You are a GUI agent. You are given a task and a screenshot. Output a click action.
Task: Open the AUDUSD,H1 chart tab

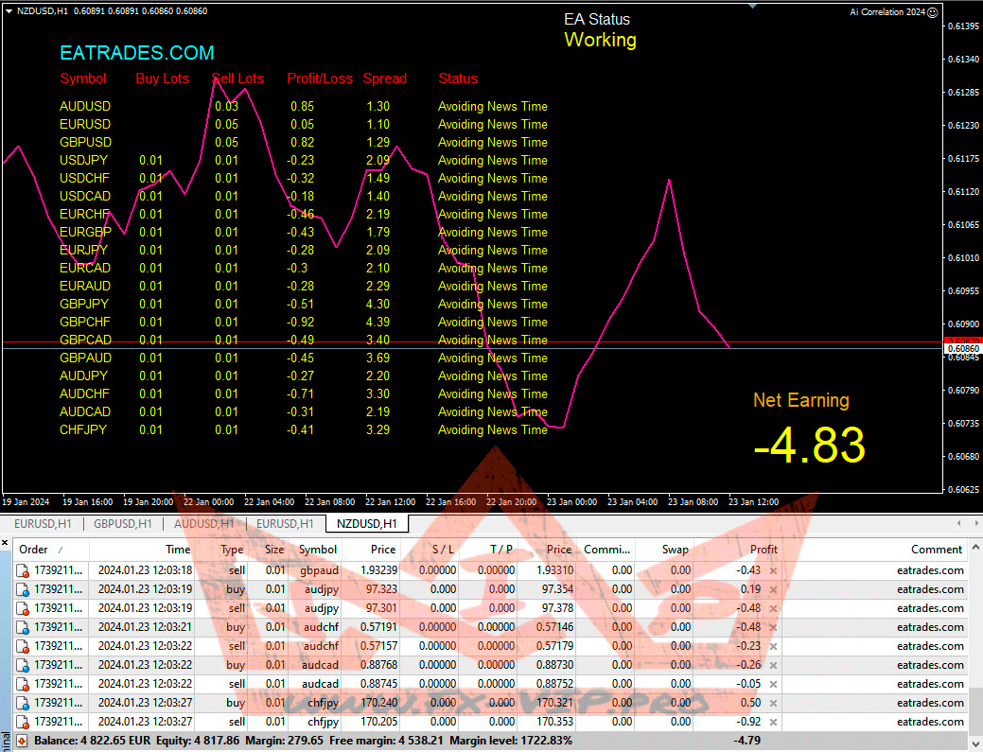[x=203, y=523]
